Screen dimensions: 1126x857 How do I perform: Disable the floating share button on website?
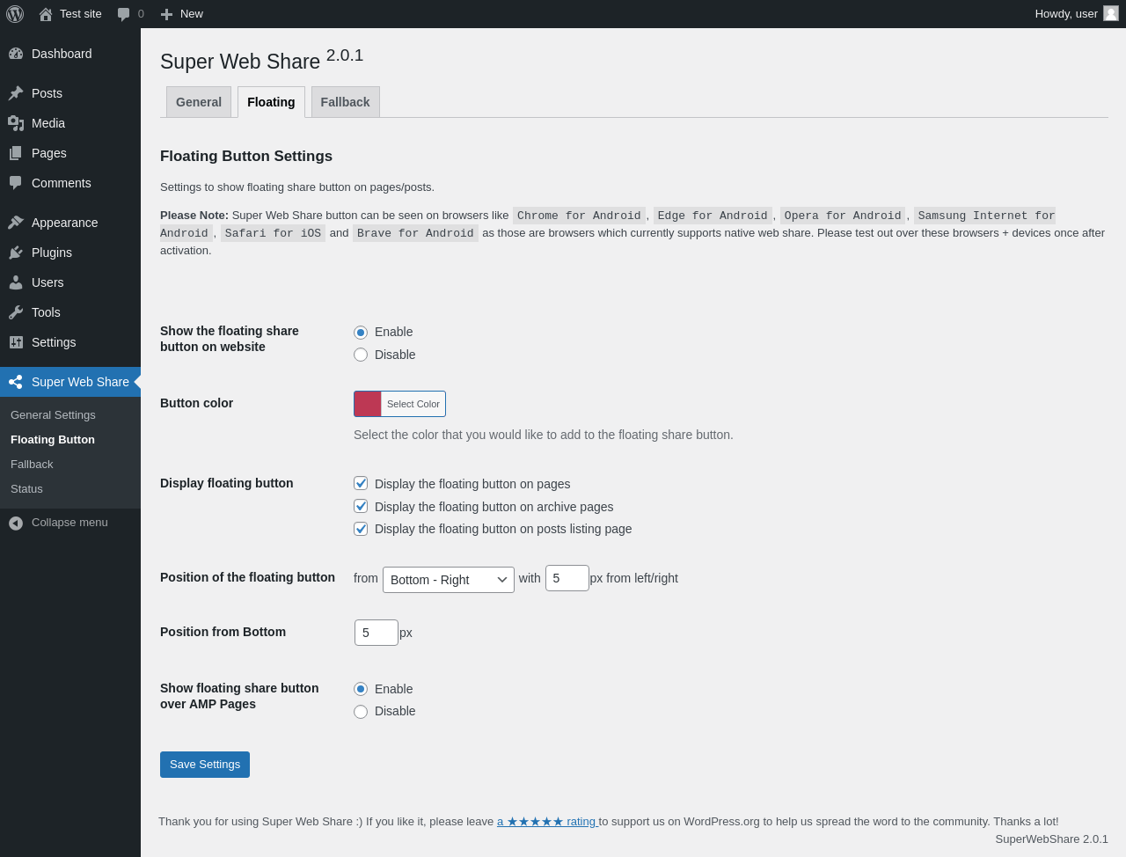361,355
